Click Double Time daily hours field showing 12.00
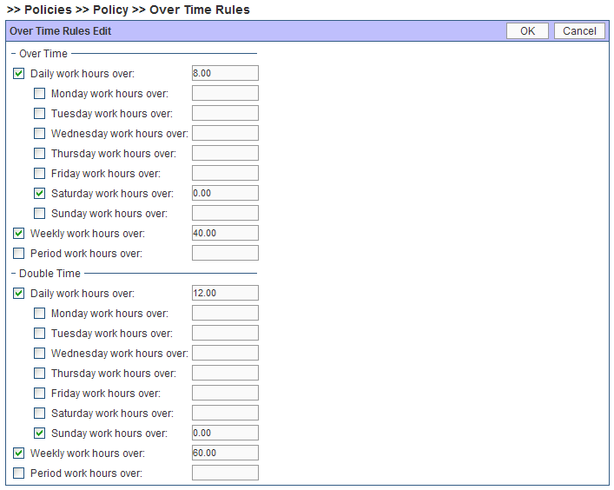 click(225, 294)
